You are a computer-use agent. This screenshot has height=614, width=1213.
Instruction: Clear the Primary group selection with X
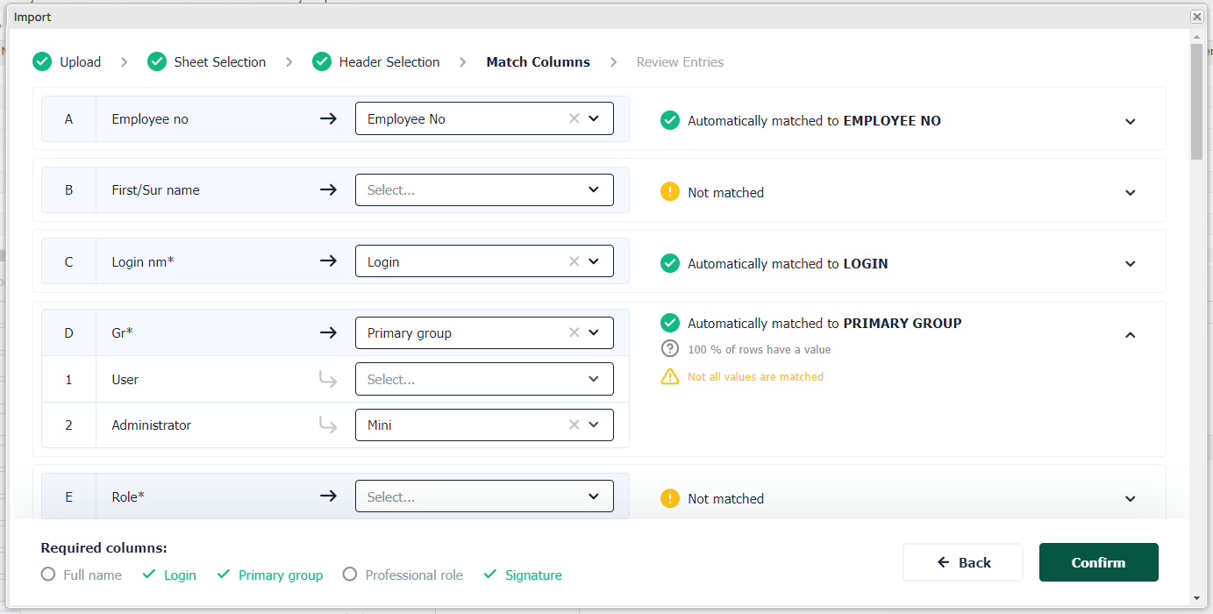point(574,332)
